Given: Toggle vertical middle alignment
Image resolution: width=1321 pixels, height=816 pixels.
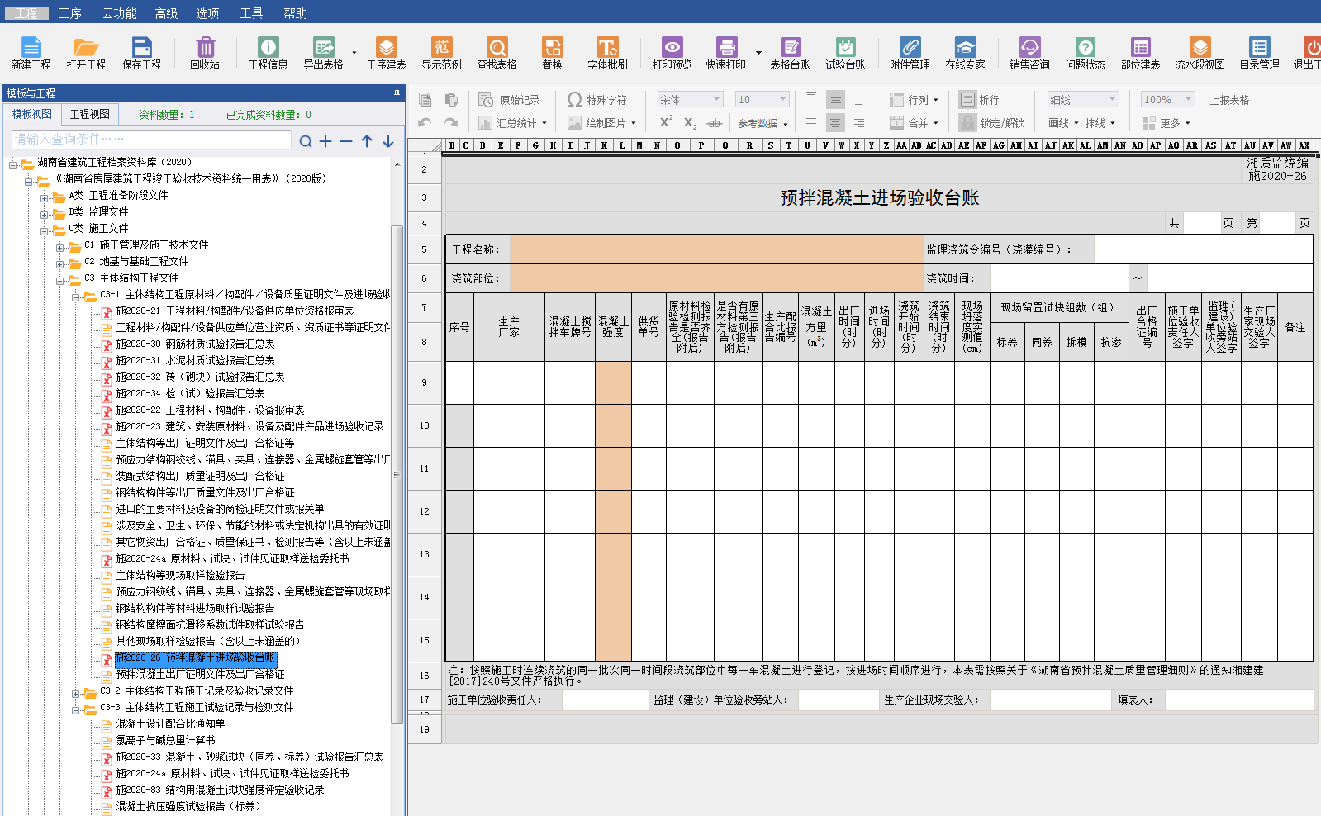Looking at the screenshot, I should (x=836, y=100).
